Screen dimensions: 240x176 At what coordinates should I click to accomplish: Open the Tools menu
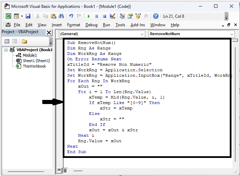tap(120, 25)
